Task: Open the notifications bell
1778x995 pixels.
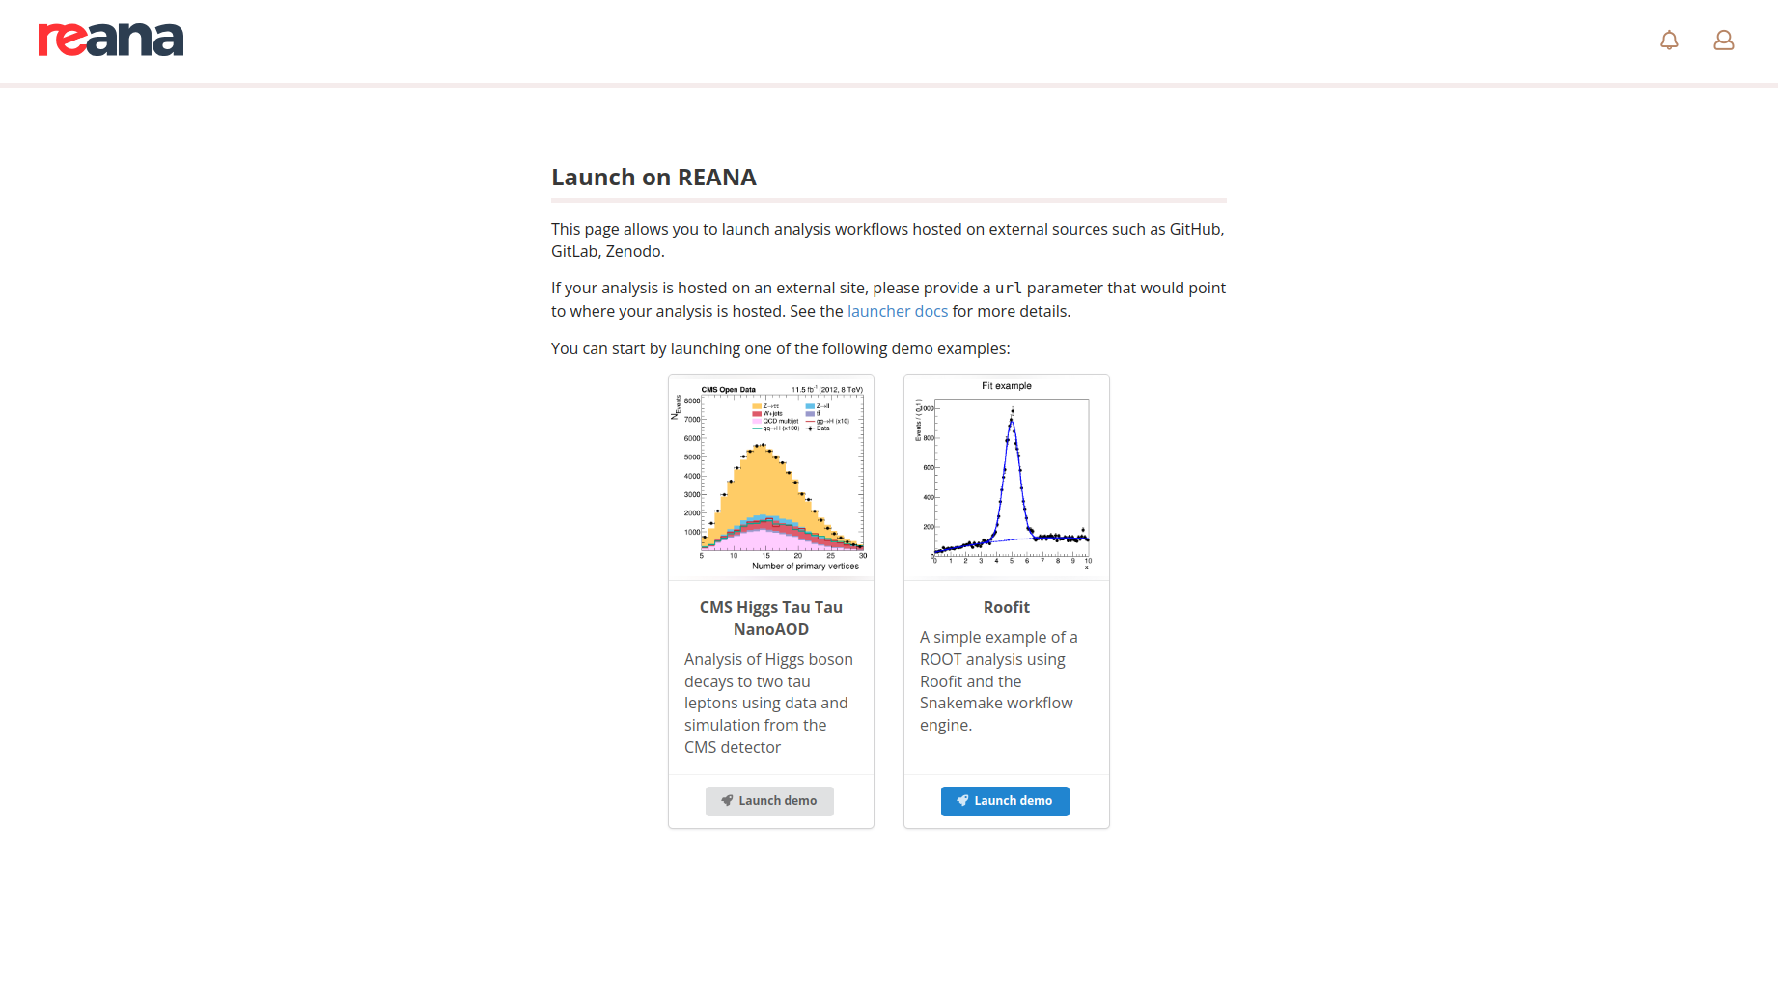Action: 1669,41
